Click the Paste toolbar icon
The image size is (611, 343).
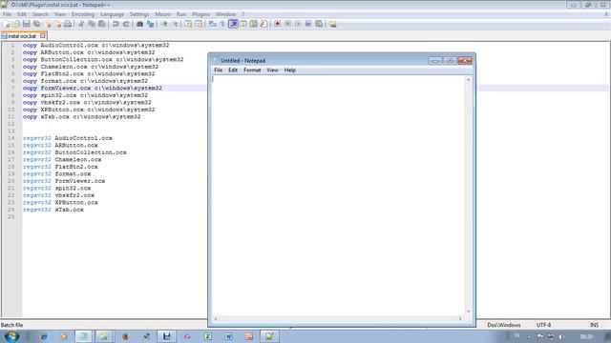102,24
